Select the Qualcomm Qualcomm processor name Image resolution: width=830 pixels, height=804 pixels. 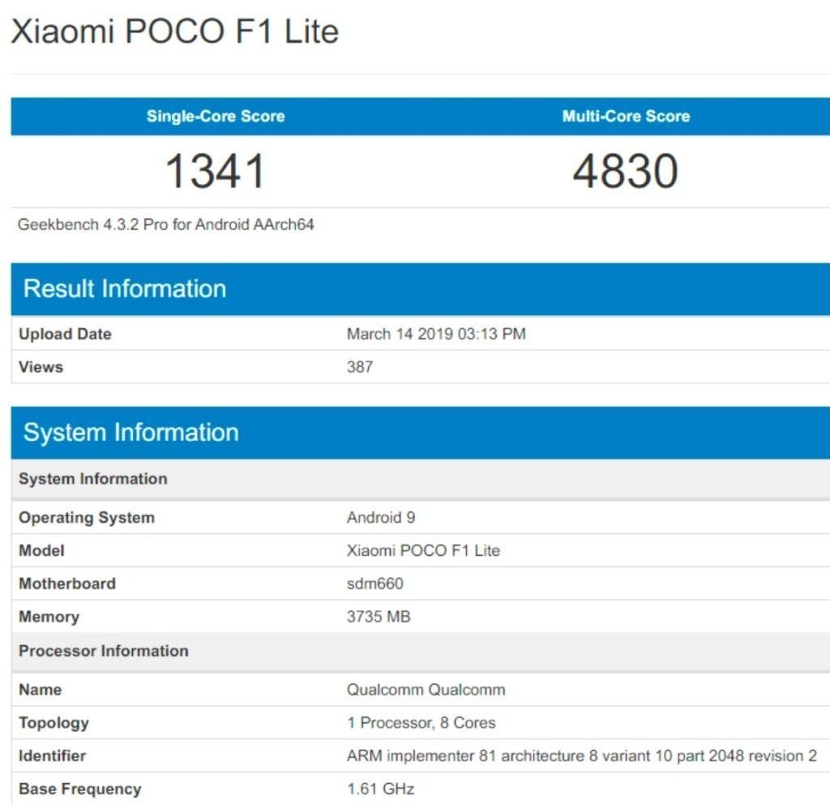[x=426, y=690]
